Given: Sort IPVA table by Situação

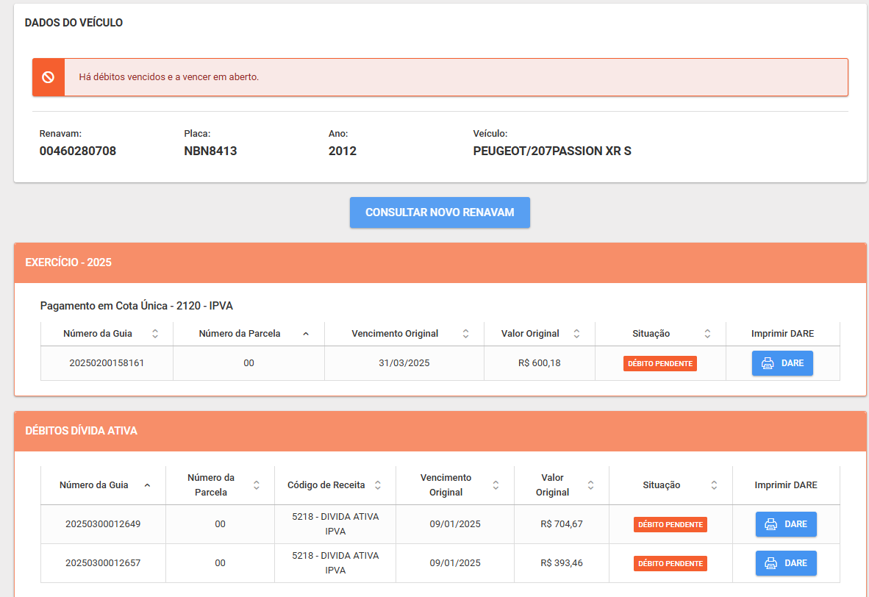Looking at the screenshot, I should (707, 334).
